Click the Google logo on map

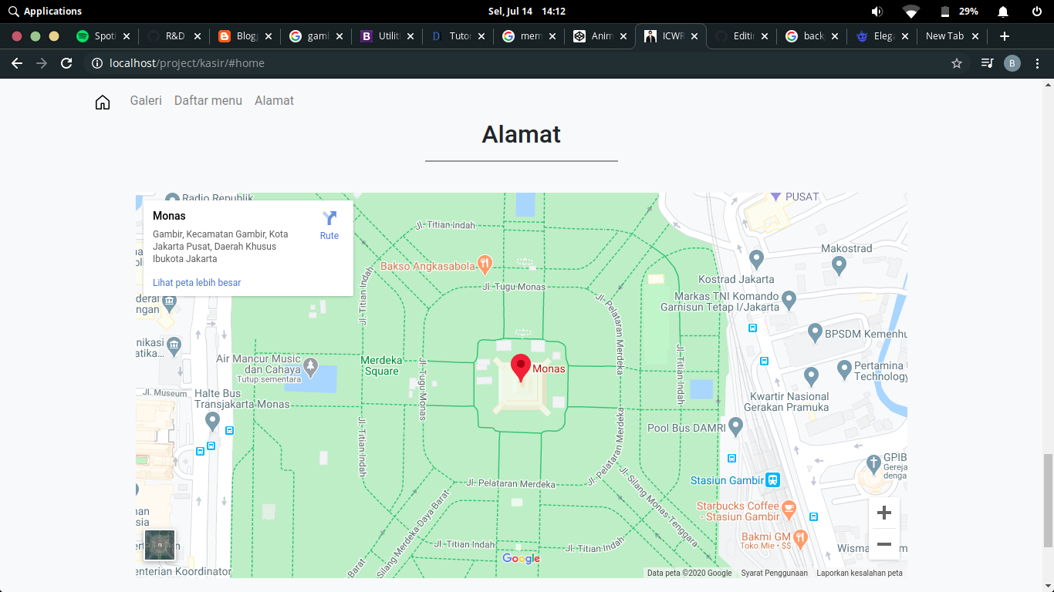point(521,559)
